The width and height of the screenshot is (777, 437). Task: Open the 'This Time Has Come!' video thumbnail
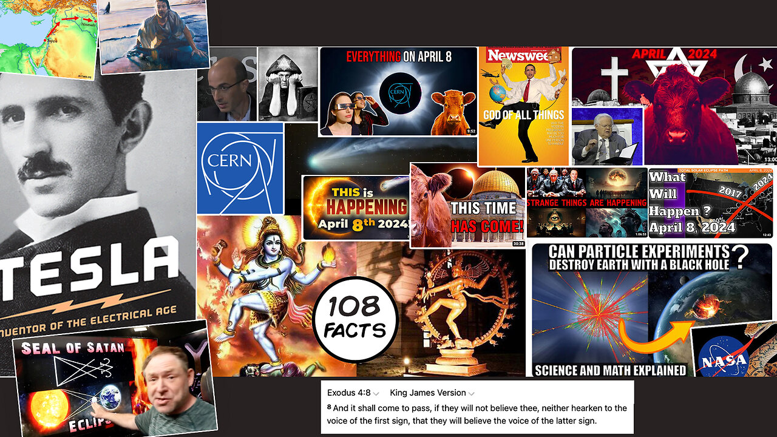click(468, 205)
